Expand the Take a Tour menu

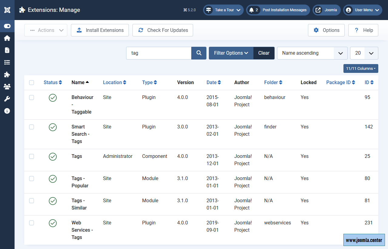coord(223,10)
